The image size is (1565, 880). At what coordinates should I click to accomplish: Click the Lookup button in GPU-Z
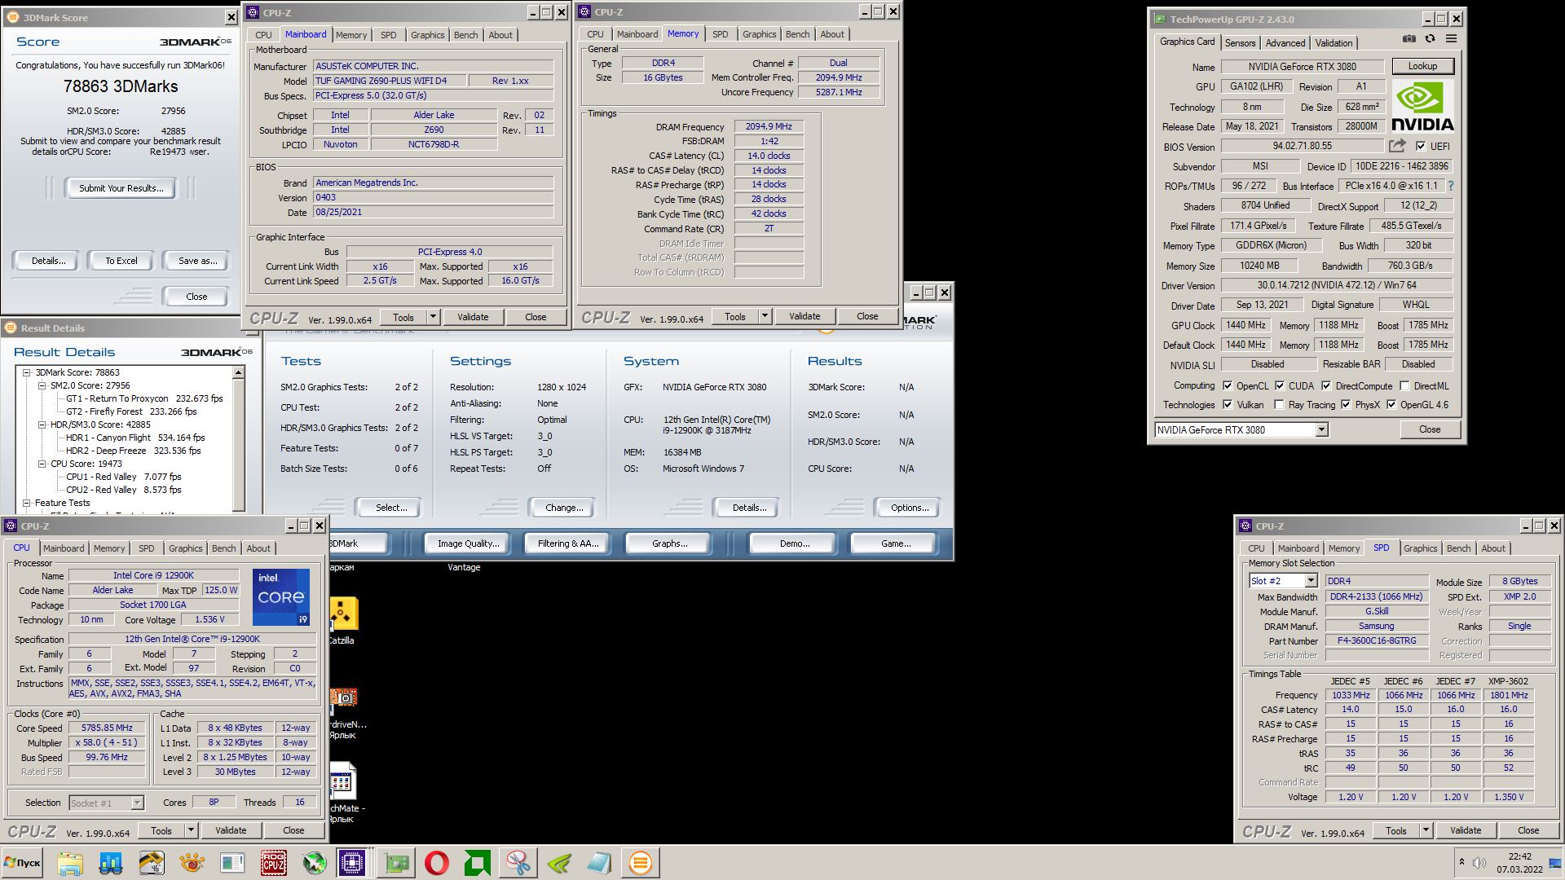point(1422,66)
